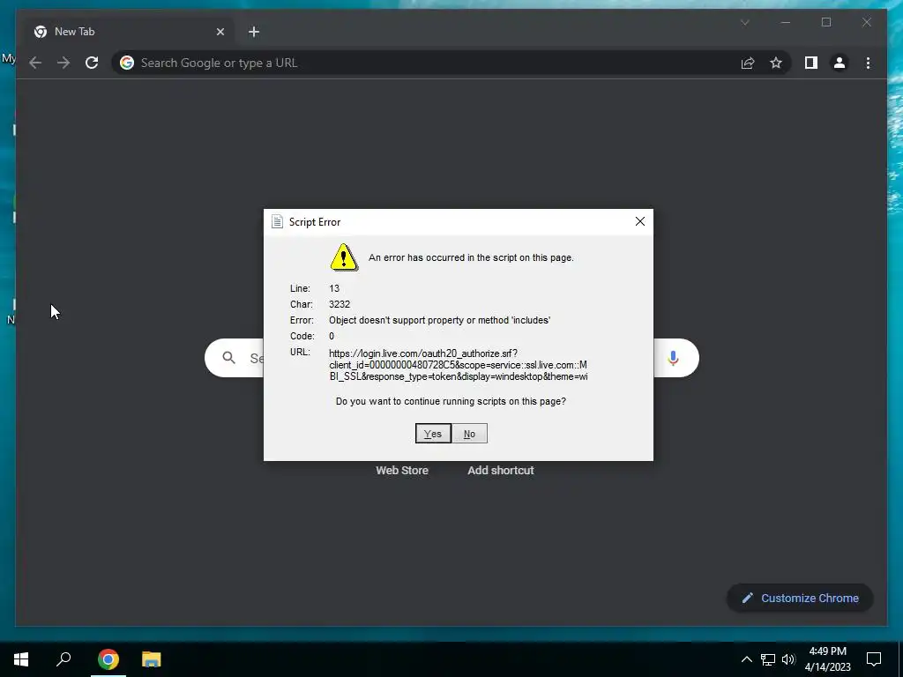Open the Web Store shortcut

[402, 471]
